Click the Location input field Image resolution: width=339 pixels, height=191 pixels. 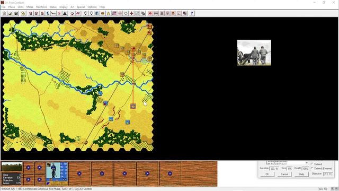(x=274, y=169)
